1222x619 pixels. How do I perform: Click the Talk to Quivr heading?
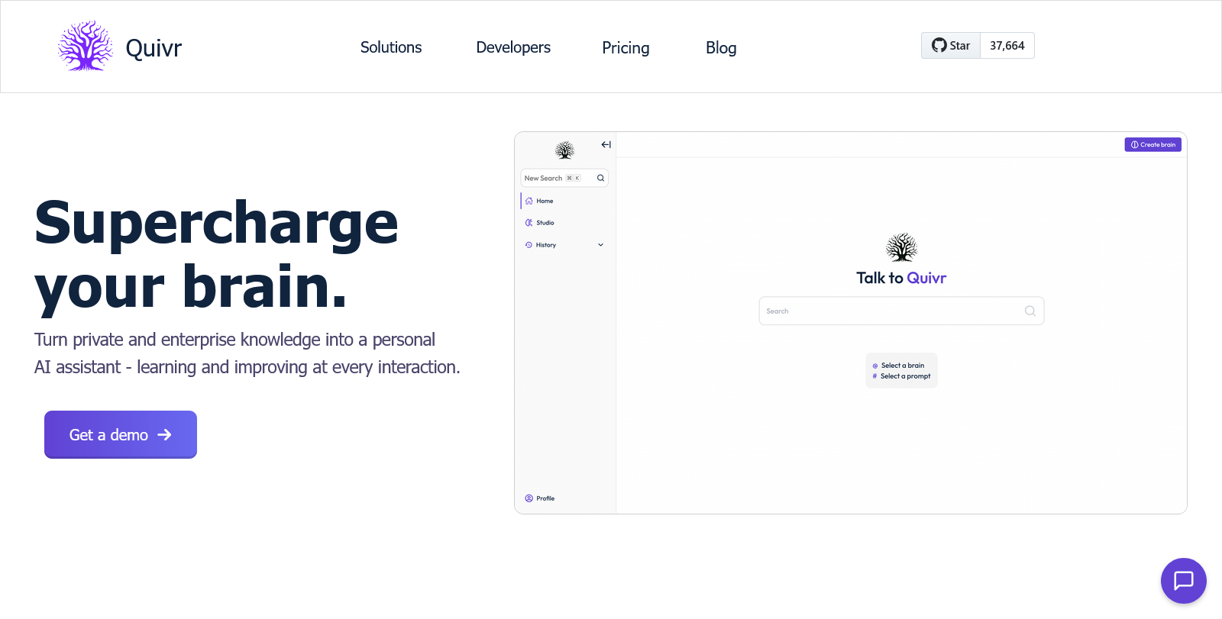point(901,278)
